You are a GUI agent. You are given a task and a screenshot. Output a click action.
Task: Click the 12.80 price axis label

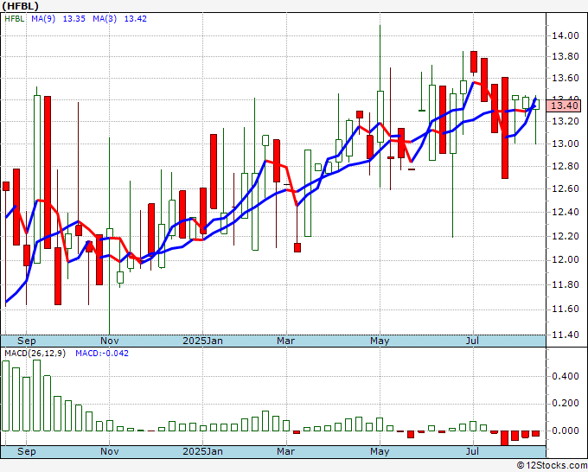coord(566,166)
